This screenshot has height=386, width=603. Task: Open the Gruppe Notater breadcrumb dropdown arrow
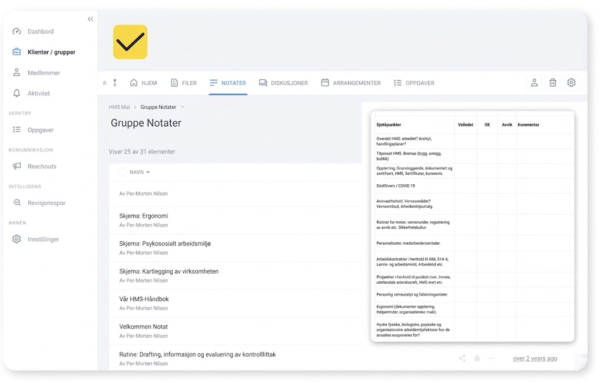pos(183,107)
